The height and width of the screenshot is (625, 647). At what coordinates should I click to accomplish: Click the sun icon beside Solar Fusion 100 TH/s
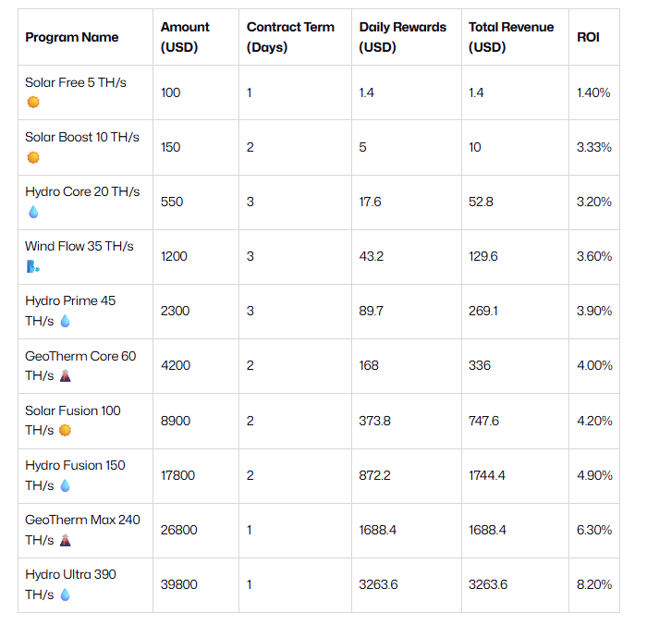pos(65,430)
